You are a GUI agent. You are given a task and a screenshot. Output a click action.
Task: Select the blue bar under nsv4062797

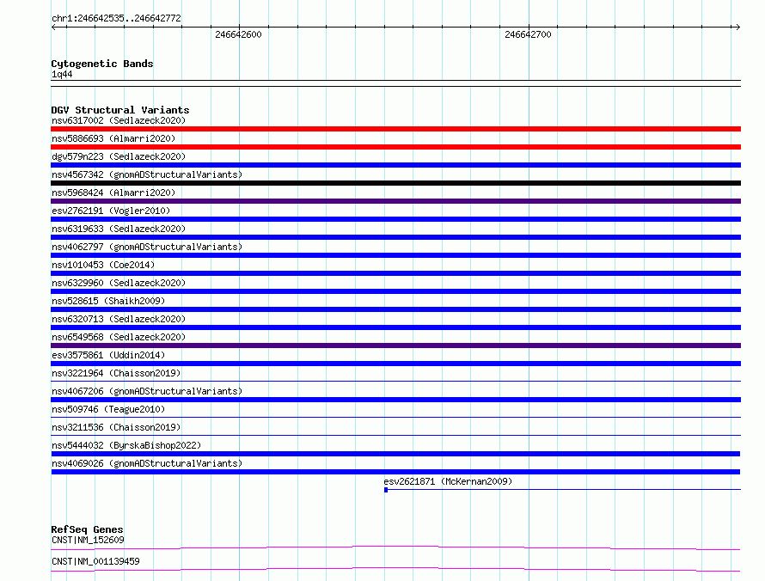point(395,255)
